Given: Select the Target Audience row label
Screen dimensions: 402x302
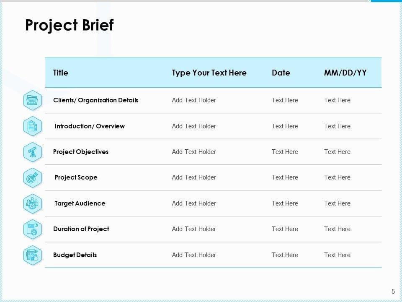Looking at the screenshot, I should (80, 203).
